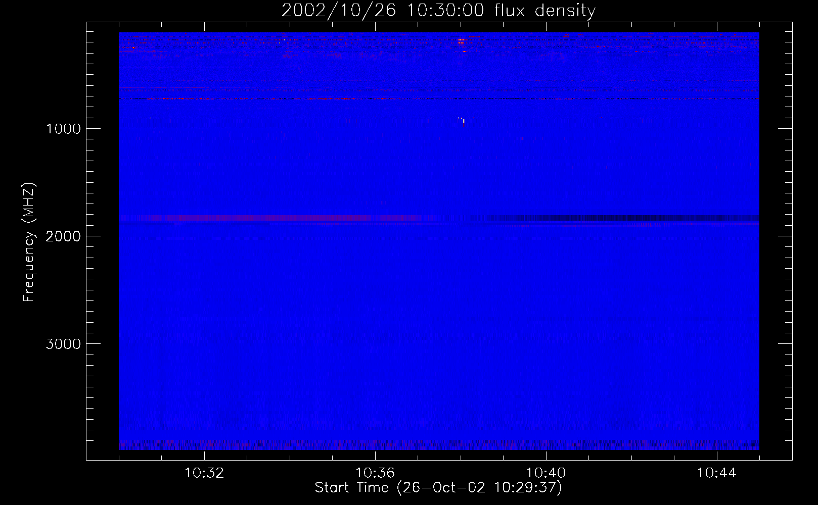Click the 3000 frequency tick label

(63, 344)
